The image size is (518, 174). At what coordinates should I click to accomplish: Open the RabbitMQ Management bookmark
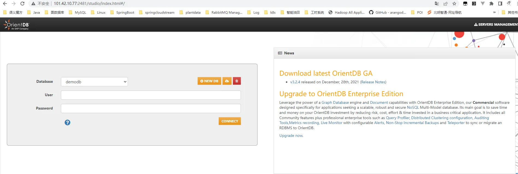pyautogui.click(x=224, y=12)
